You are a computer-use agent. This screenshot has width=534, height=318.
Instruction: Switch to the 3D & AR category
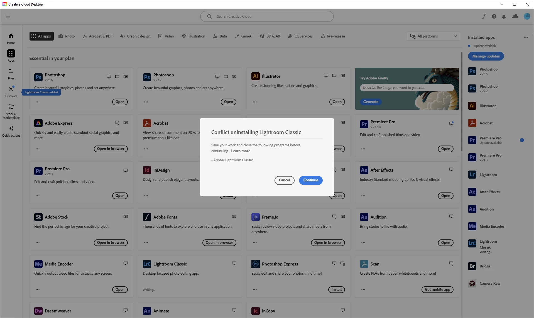tap(270, 36)
